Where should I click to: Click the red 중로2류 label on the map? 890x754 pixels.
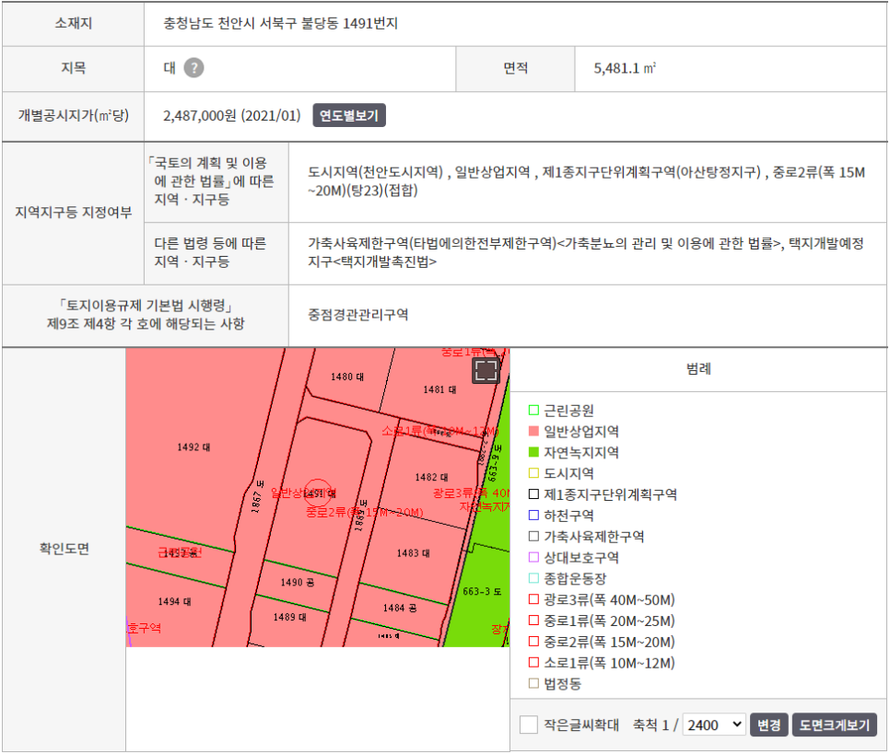tap(365, 512)
